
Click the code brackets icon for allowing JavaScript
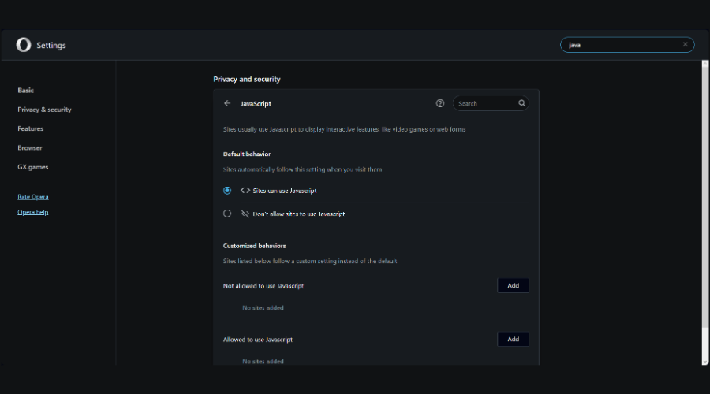point(245,191)
